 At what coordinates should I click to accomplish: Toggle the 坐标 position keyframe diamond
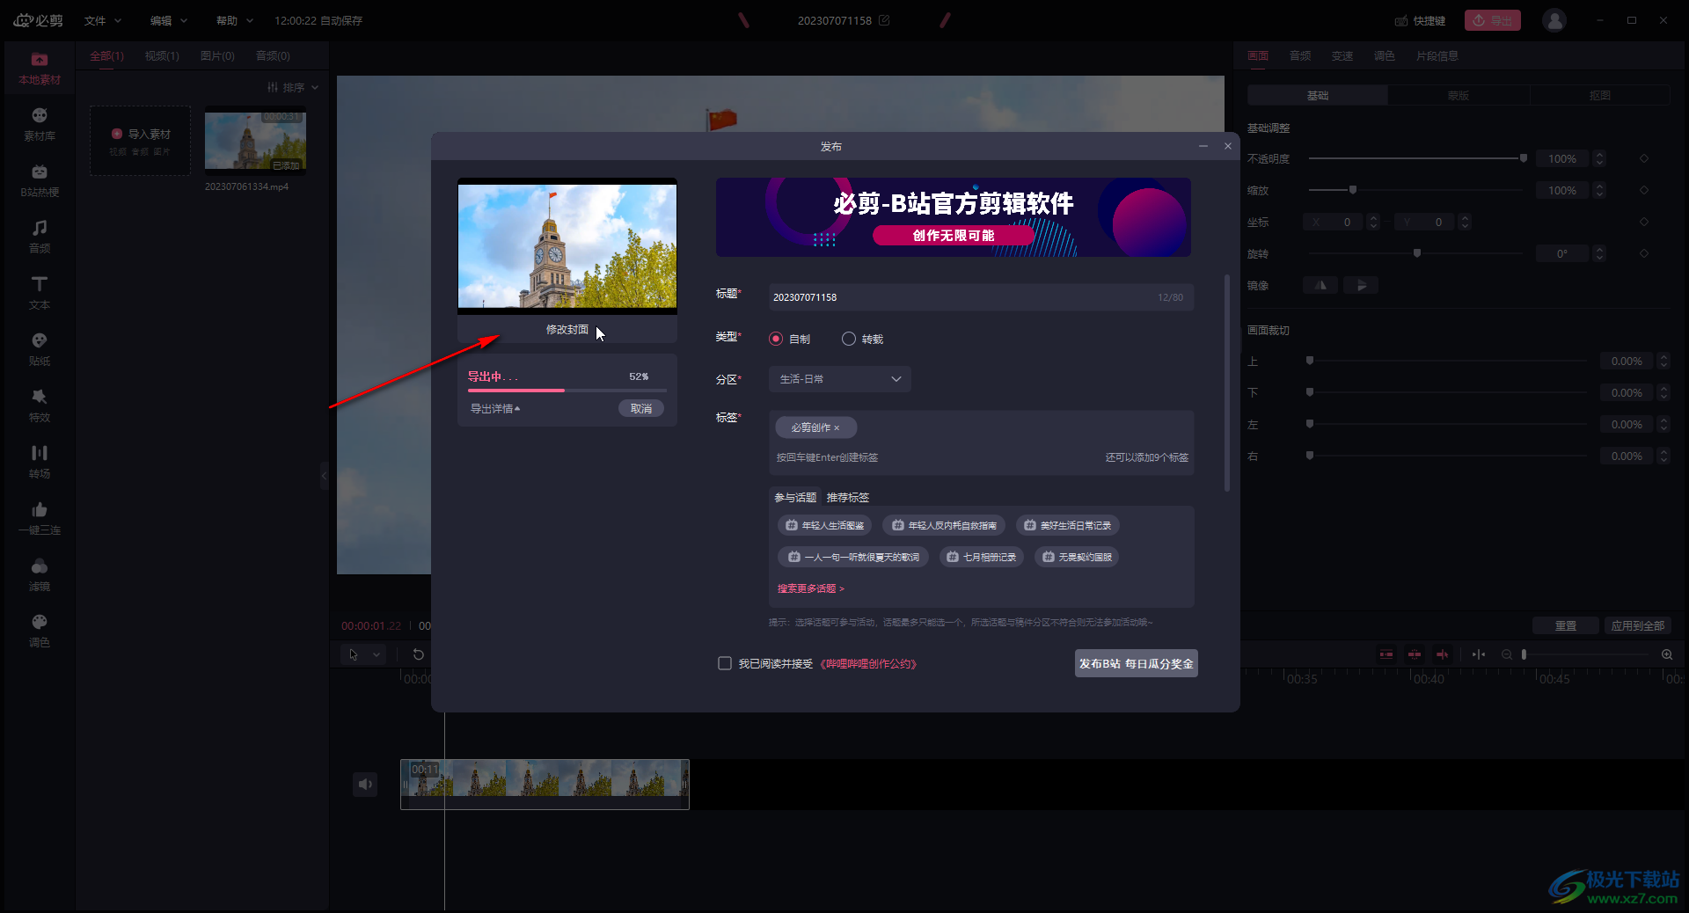click(1644, 222)
